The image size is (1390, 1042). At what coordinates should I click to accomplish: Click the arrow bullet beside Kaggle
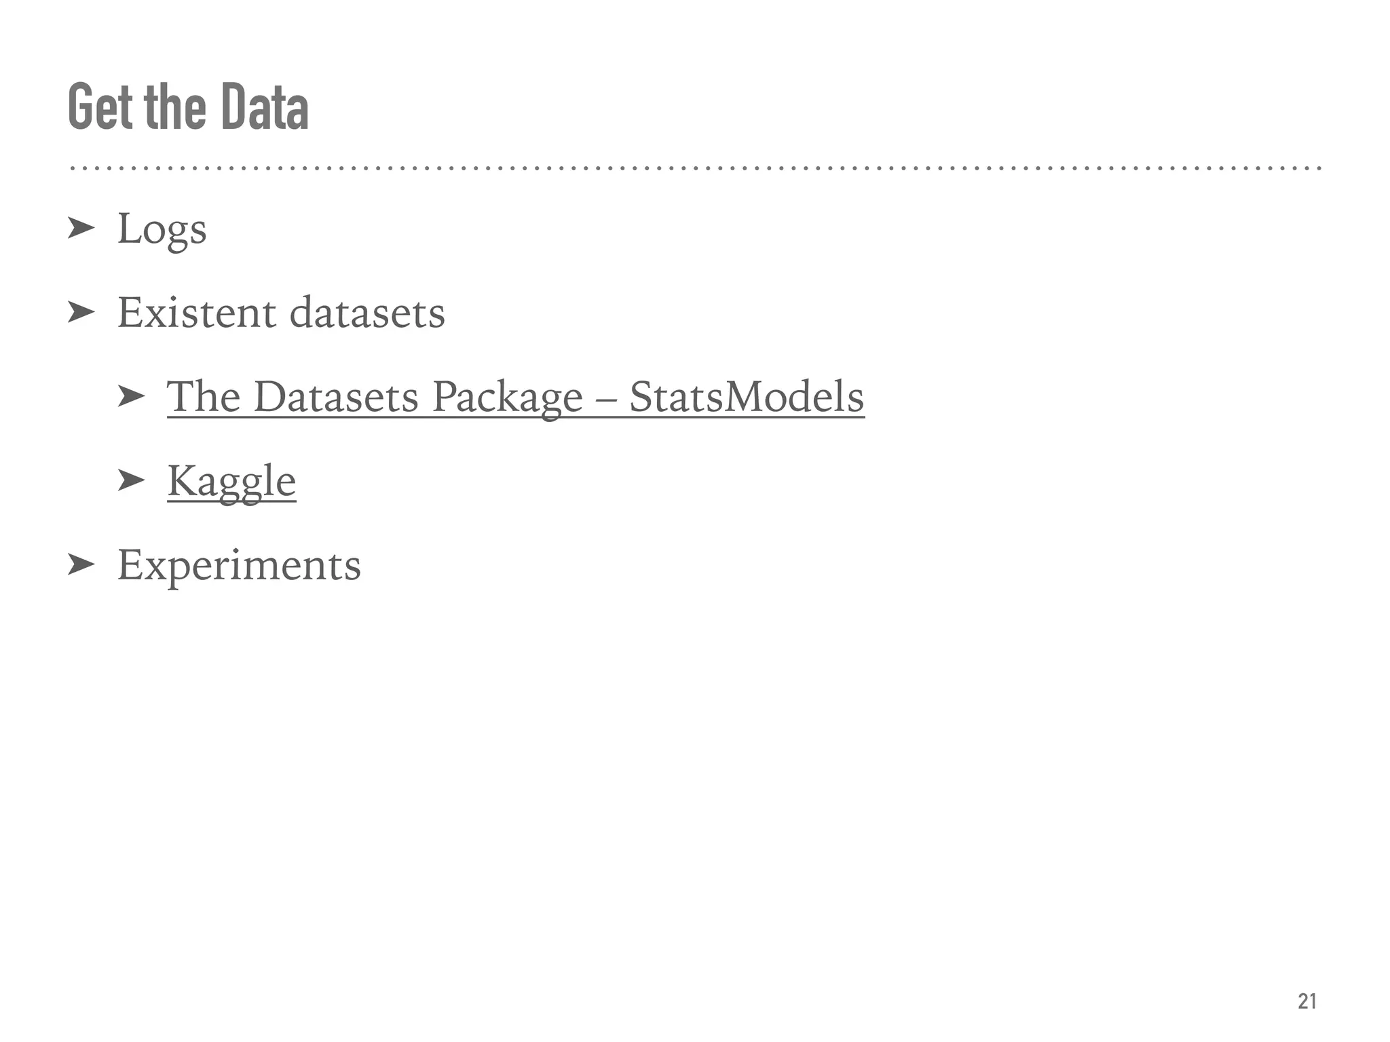coord(131,481)
